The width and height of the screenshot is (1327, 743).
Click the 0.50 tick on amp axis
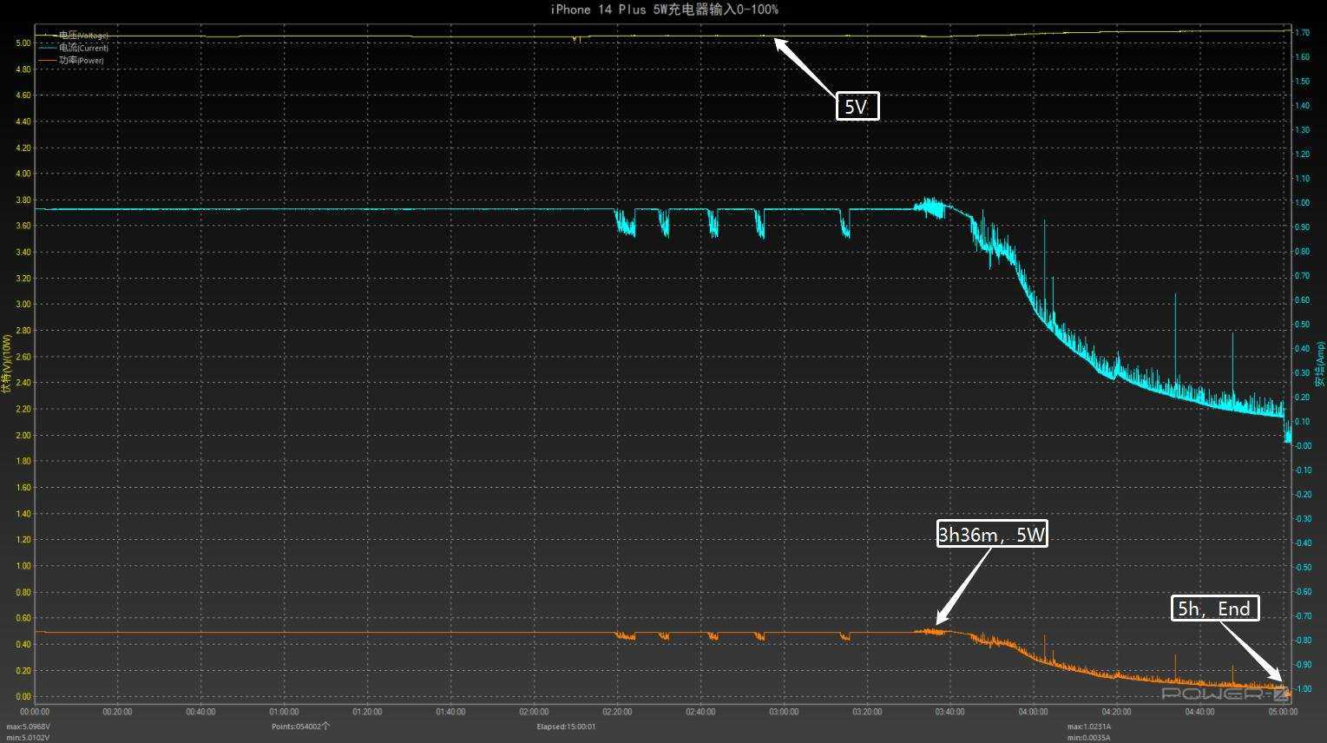(1302, 325)
